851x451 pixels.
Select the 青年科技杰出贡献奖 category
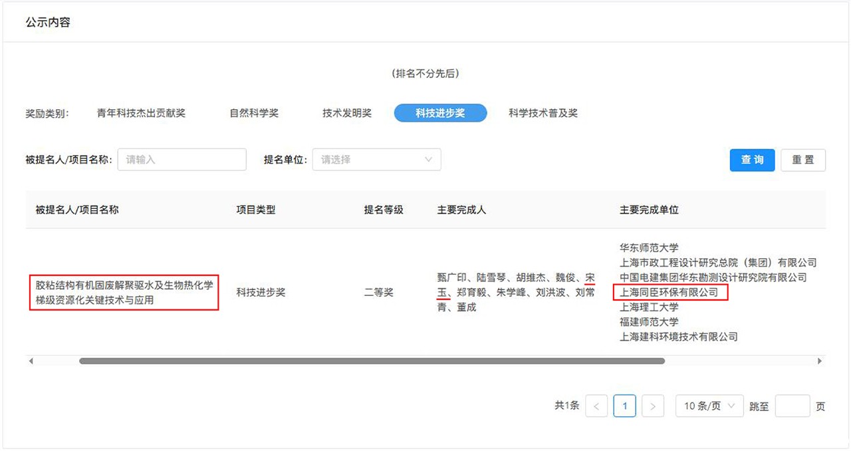(141, 113)
